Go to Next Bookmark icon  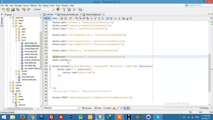99,18
